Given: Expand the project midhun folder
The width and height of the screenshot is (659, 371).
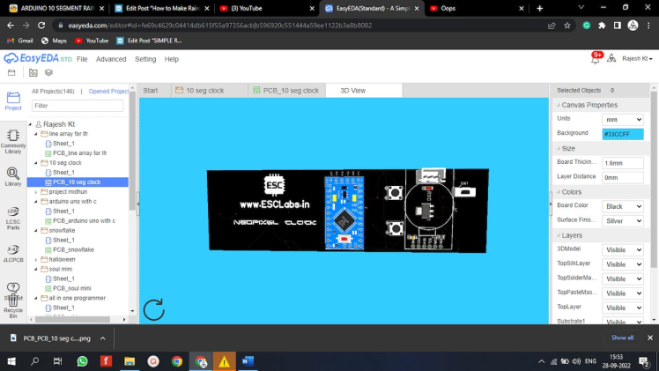Looking at the screenshot, I should coord(36,192).
